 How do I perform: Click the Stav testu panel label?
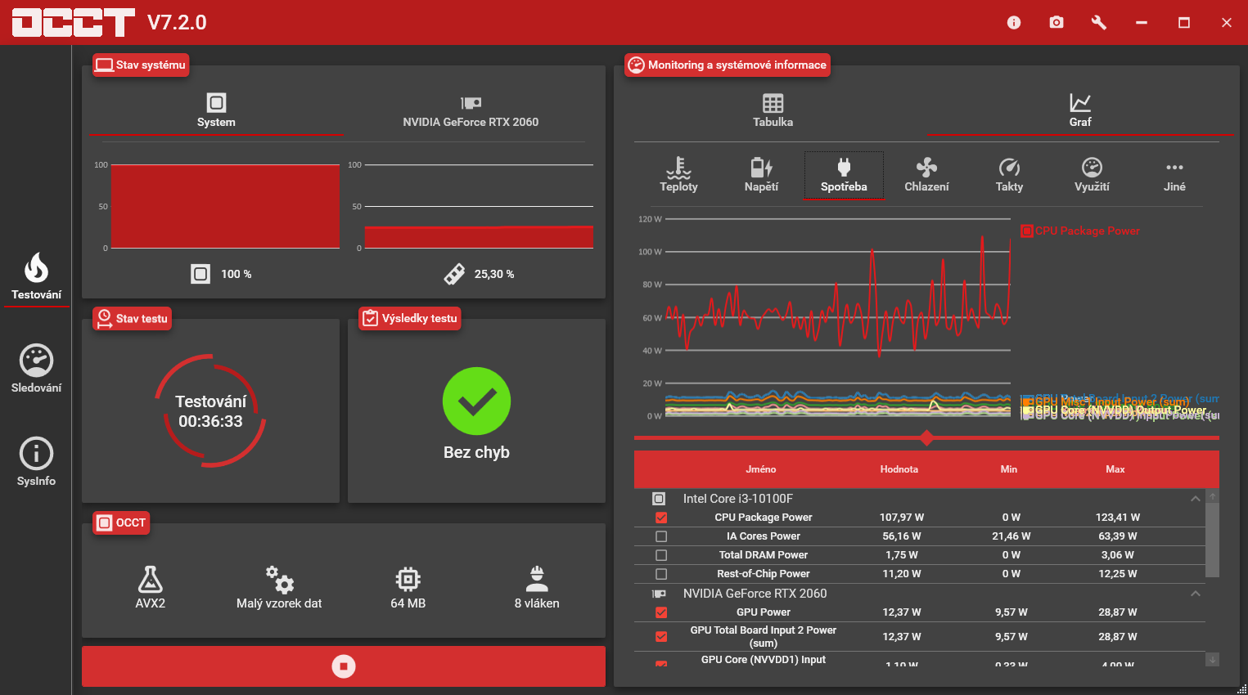pyautogui.click(x=132, y=318)
